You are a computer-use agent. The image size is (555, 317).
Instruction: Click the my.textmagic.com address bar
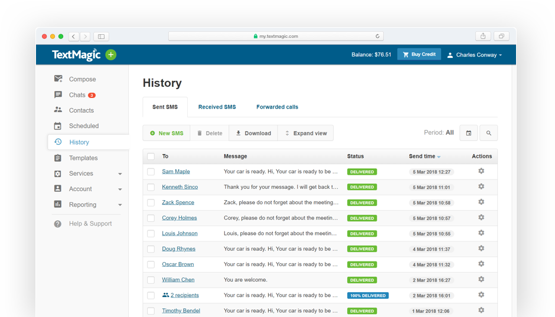tap(276, 36)
